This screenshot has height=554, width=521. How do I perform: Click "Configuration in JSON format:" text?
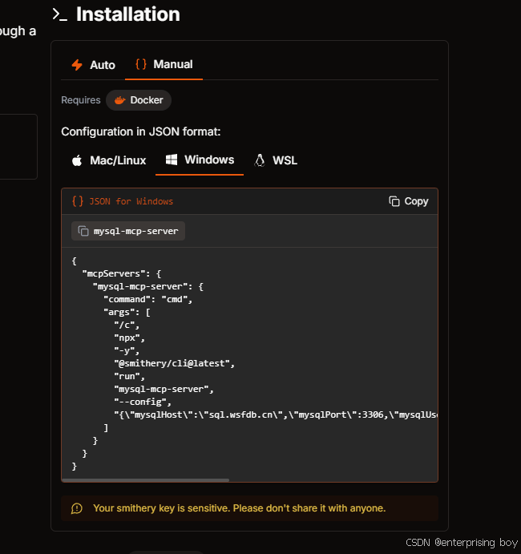pyautogui.click(x=141, y=131)
